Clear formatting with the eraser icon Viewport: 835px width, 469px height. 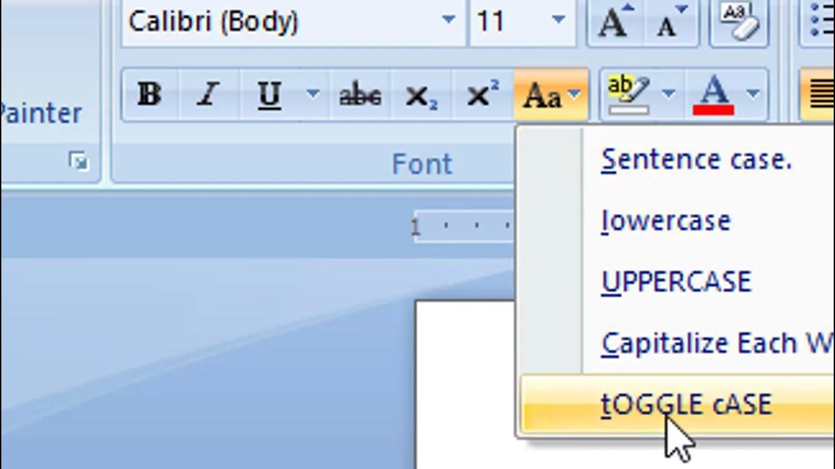[738, 23]
